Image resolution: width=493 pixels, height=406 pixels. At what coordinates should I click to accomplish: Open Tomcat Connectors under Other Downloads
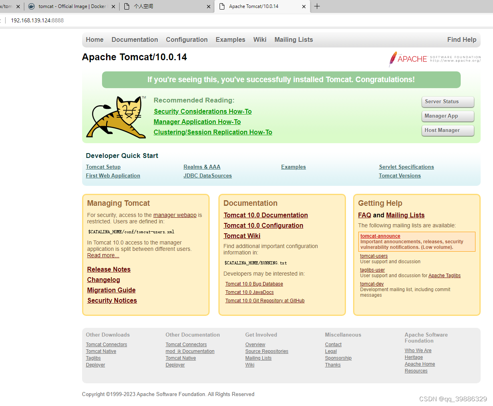[x=106, y=345]
